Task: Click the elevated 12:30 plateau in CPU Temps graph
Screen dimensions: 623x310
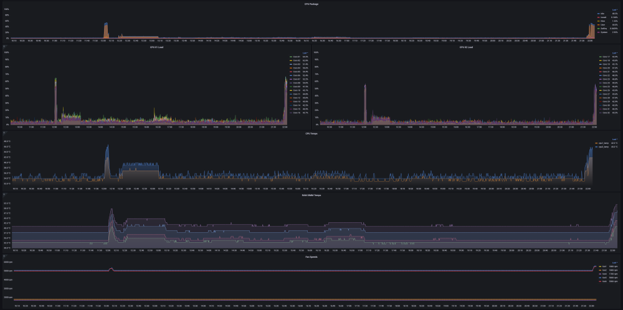Action: coord(140,172)
